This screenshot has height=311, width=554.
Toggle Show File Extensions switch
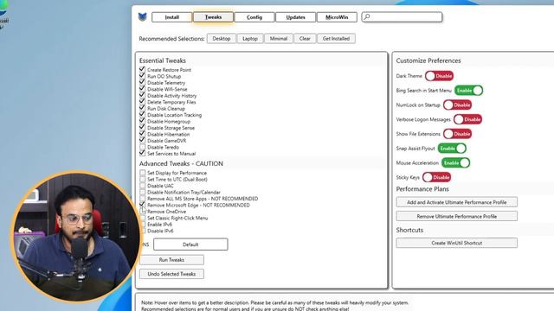[458, 134]
